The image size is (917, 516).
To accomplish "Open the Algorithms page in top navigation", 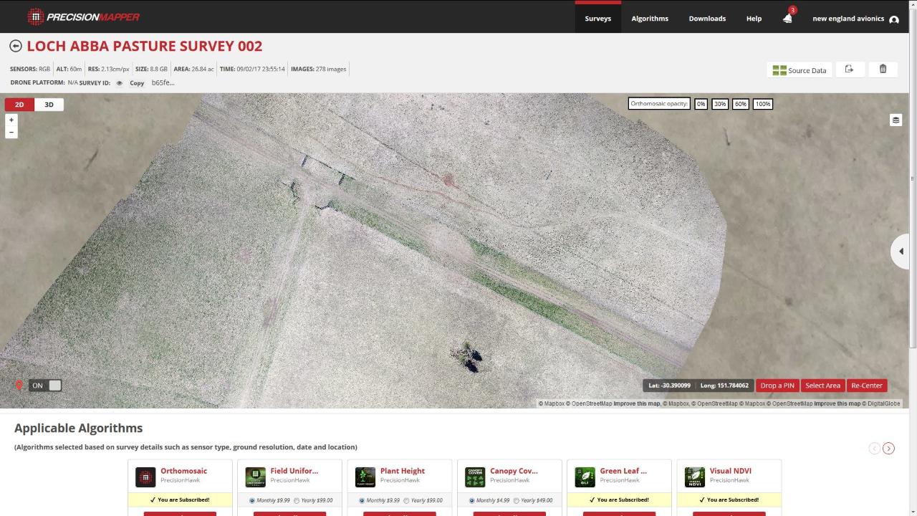I will tap(649, 18).
